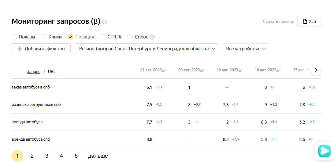Toggle the CTR, % checkbox
Screen dimensions: 334x162
[103, 37]
